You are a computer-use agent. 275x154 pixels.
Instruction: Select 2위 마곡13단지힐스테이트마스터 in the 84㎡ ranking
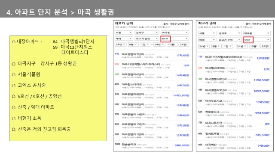pos(152,65)
